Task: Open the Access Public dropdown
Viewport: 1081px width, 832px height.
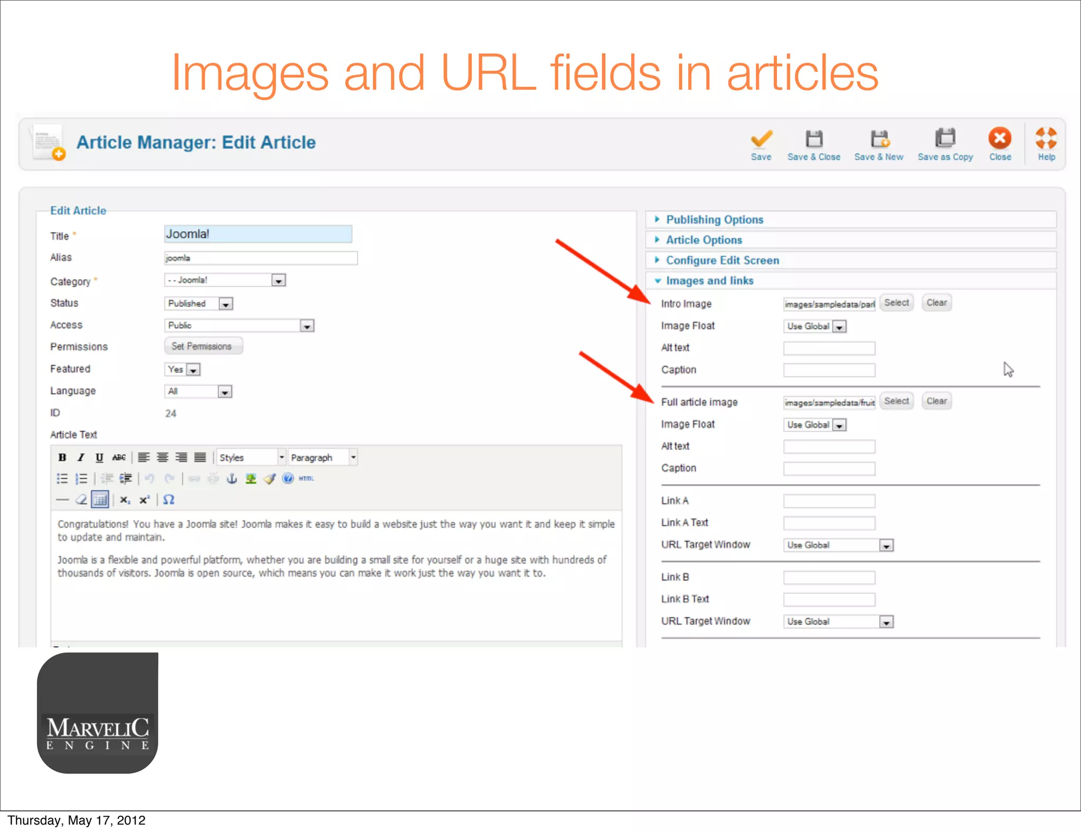Action: pos(239,325)
